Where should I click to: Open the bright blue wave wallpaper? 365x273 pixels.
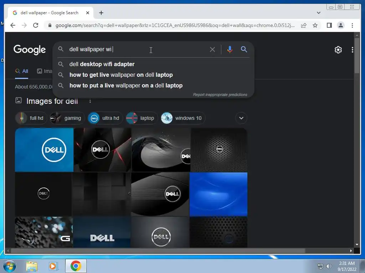pyautogui.click(x=219, y=194)
